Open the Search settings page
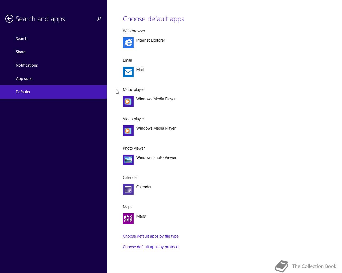The width and height of the screenshot is (342, 273). 53,39
